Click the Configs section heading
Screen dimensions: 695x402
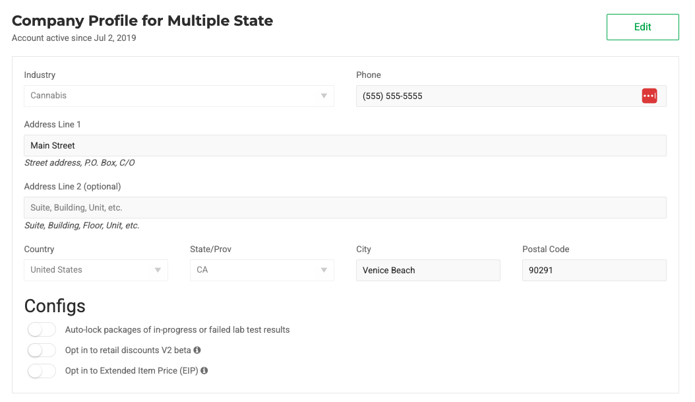[55, 306]
